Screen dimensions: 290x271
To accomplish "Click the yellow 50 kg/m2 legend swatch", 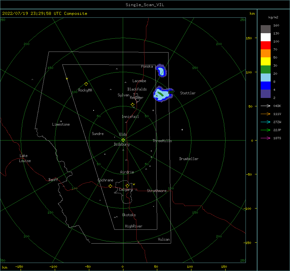I will click(266, 62).
